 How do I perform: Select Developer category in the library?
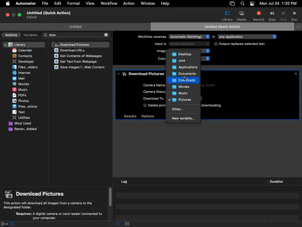26,61
